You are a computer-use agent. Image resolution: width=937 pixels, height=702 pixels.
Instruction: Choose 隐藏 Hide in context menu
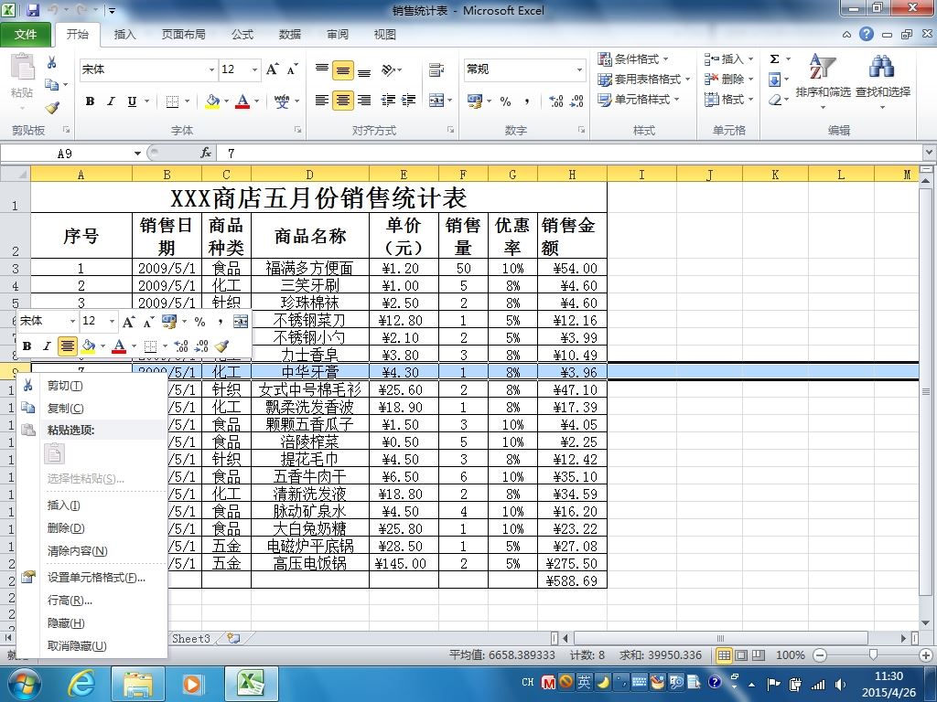(x=92, y=623)
